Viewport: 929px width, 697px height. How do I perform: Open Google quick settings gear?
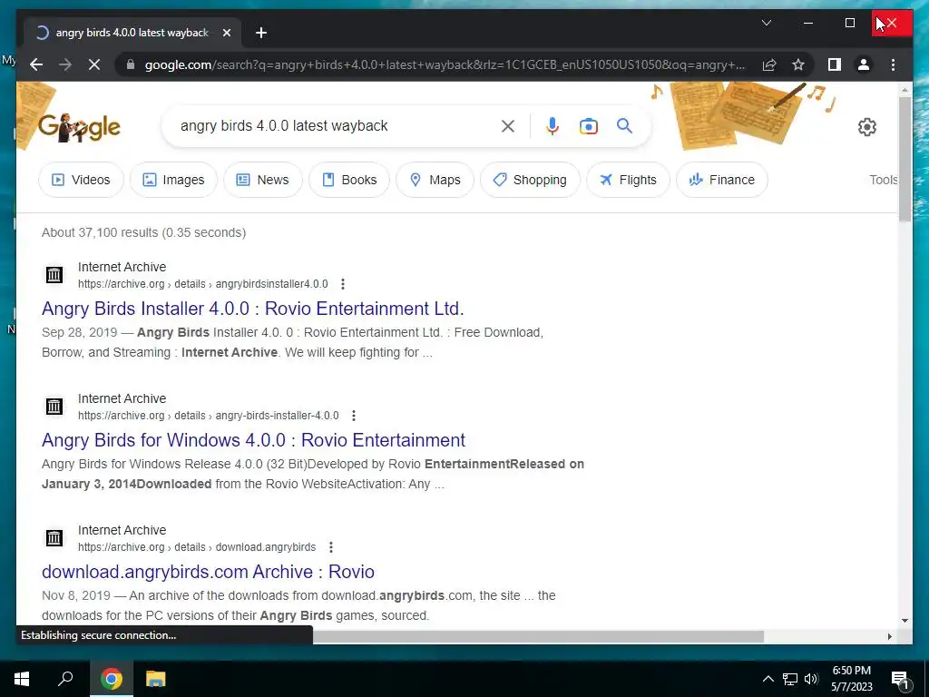point(866,127)
